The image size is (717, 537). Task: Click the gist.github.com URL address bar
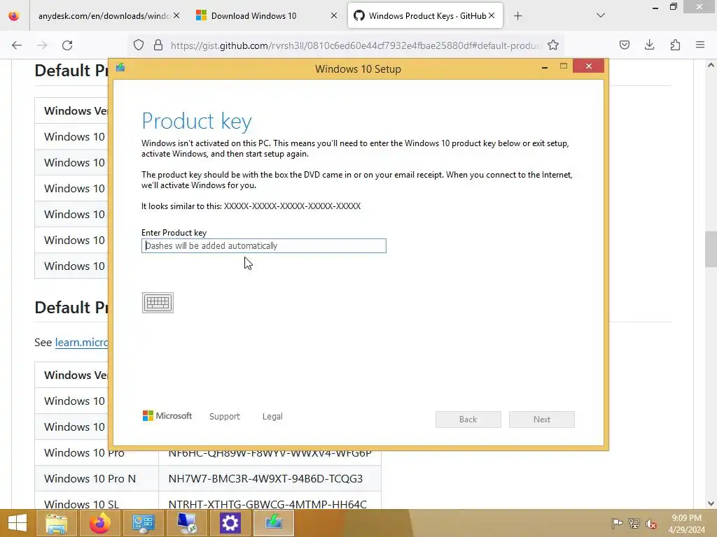[x=355, y=45]
